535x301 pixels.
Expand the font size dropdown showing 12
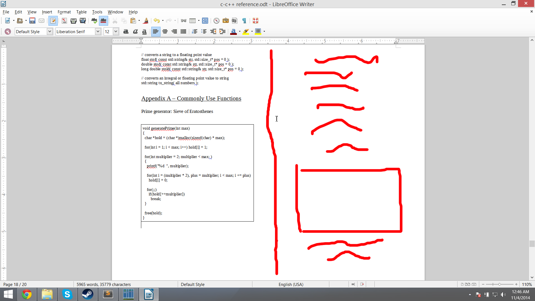116,31
